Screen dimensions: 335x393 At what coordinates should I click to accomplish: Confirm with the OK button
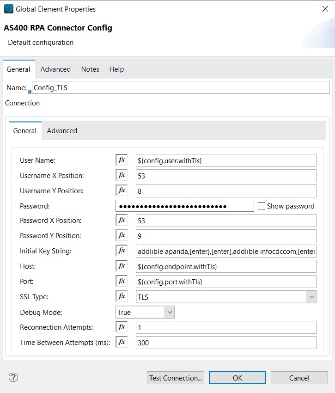coord(238,378)
